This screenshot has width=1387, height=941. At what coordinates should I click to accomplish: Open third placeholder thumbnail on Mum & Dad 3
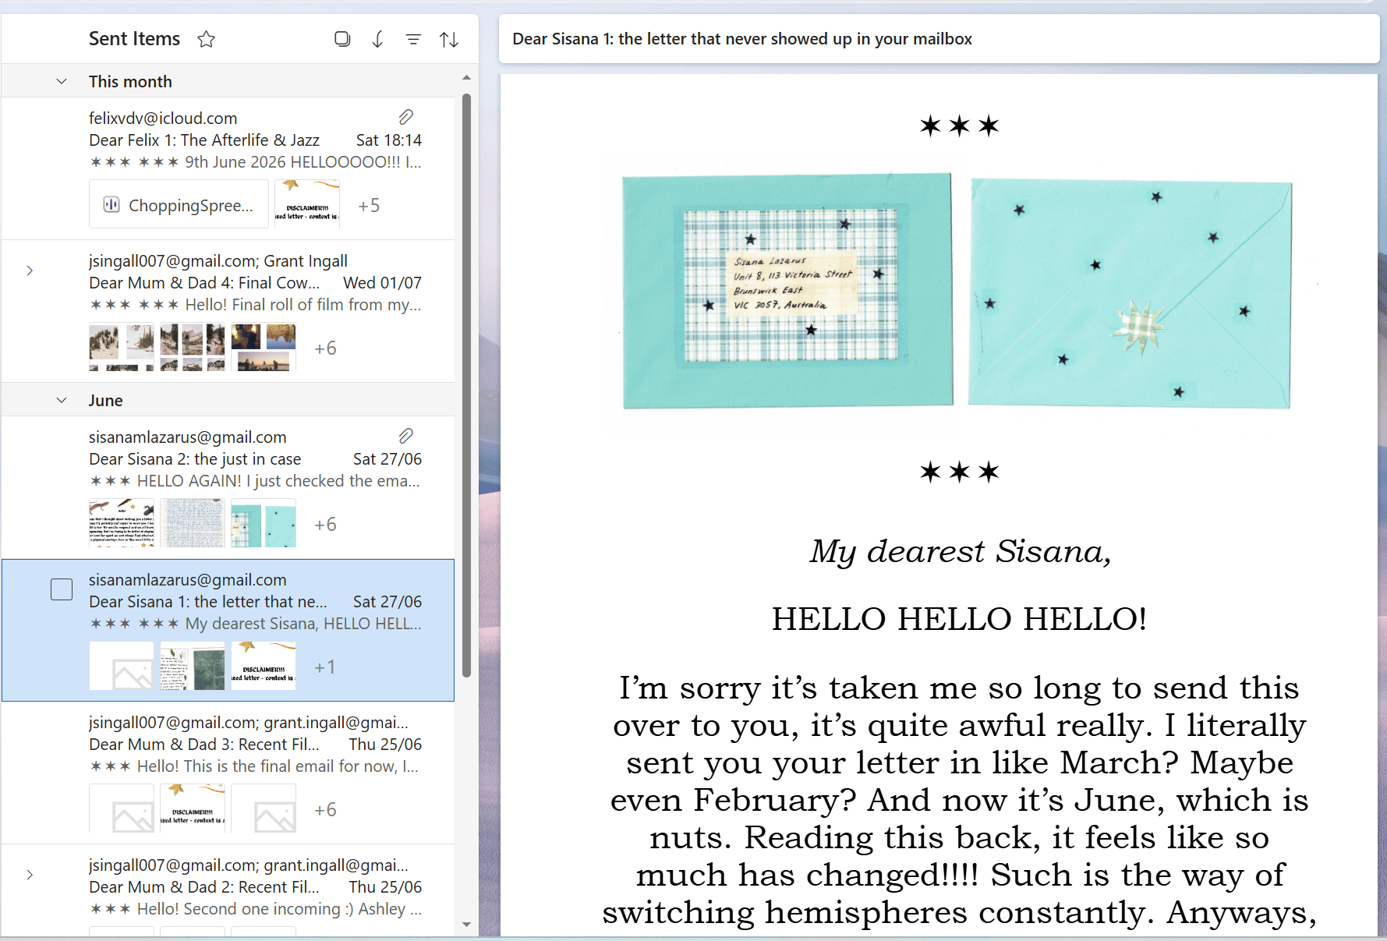coord(264,808)
